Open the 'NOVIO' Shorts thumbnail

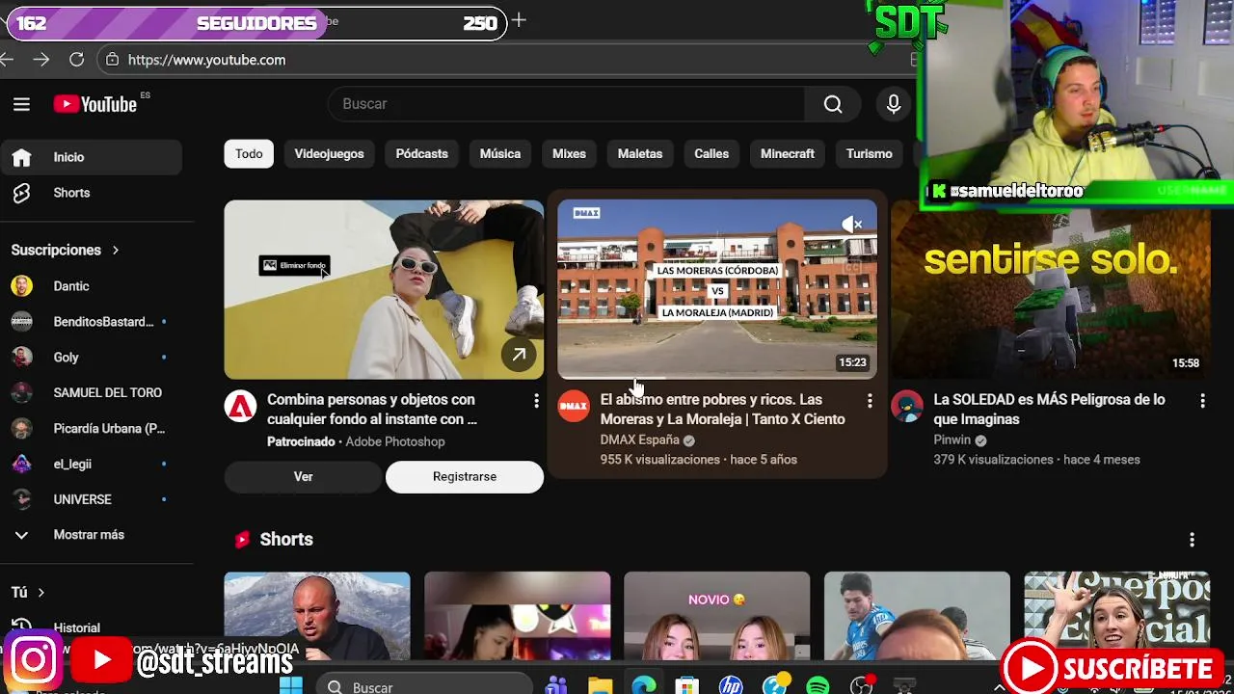717,617
